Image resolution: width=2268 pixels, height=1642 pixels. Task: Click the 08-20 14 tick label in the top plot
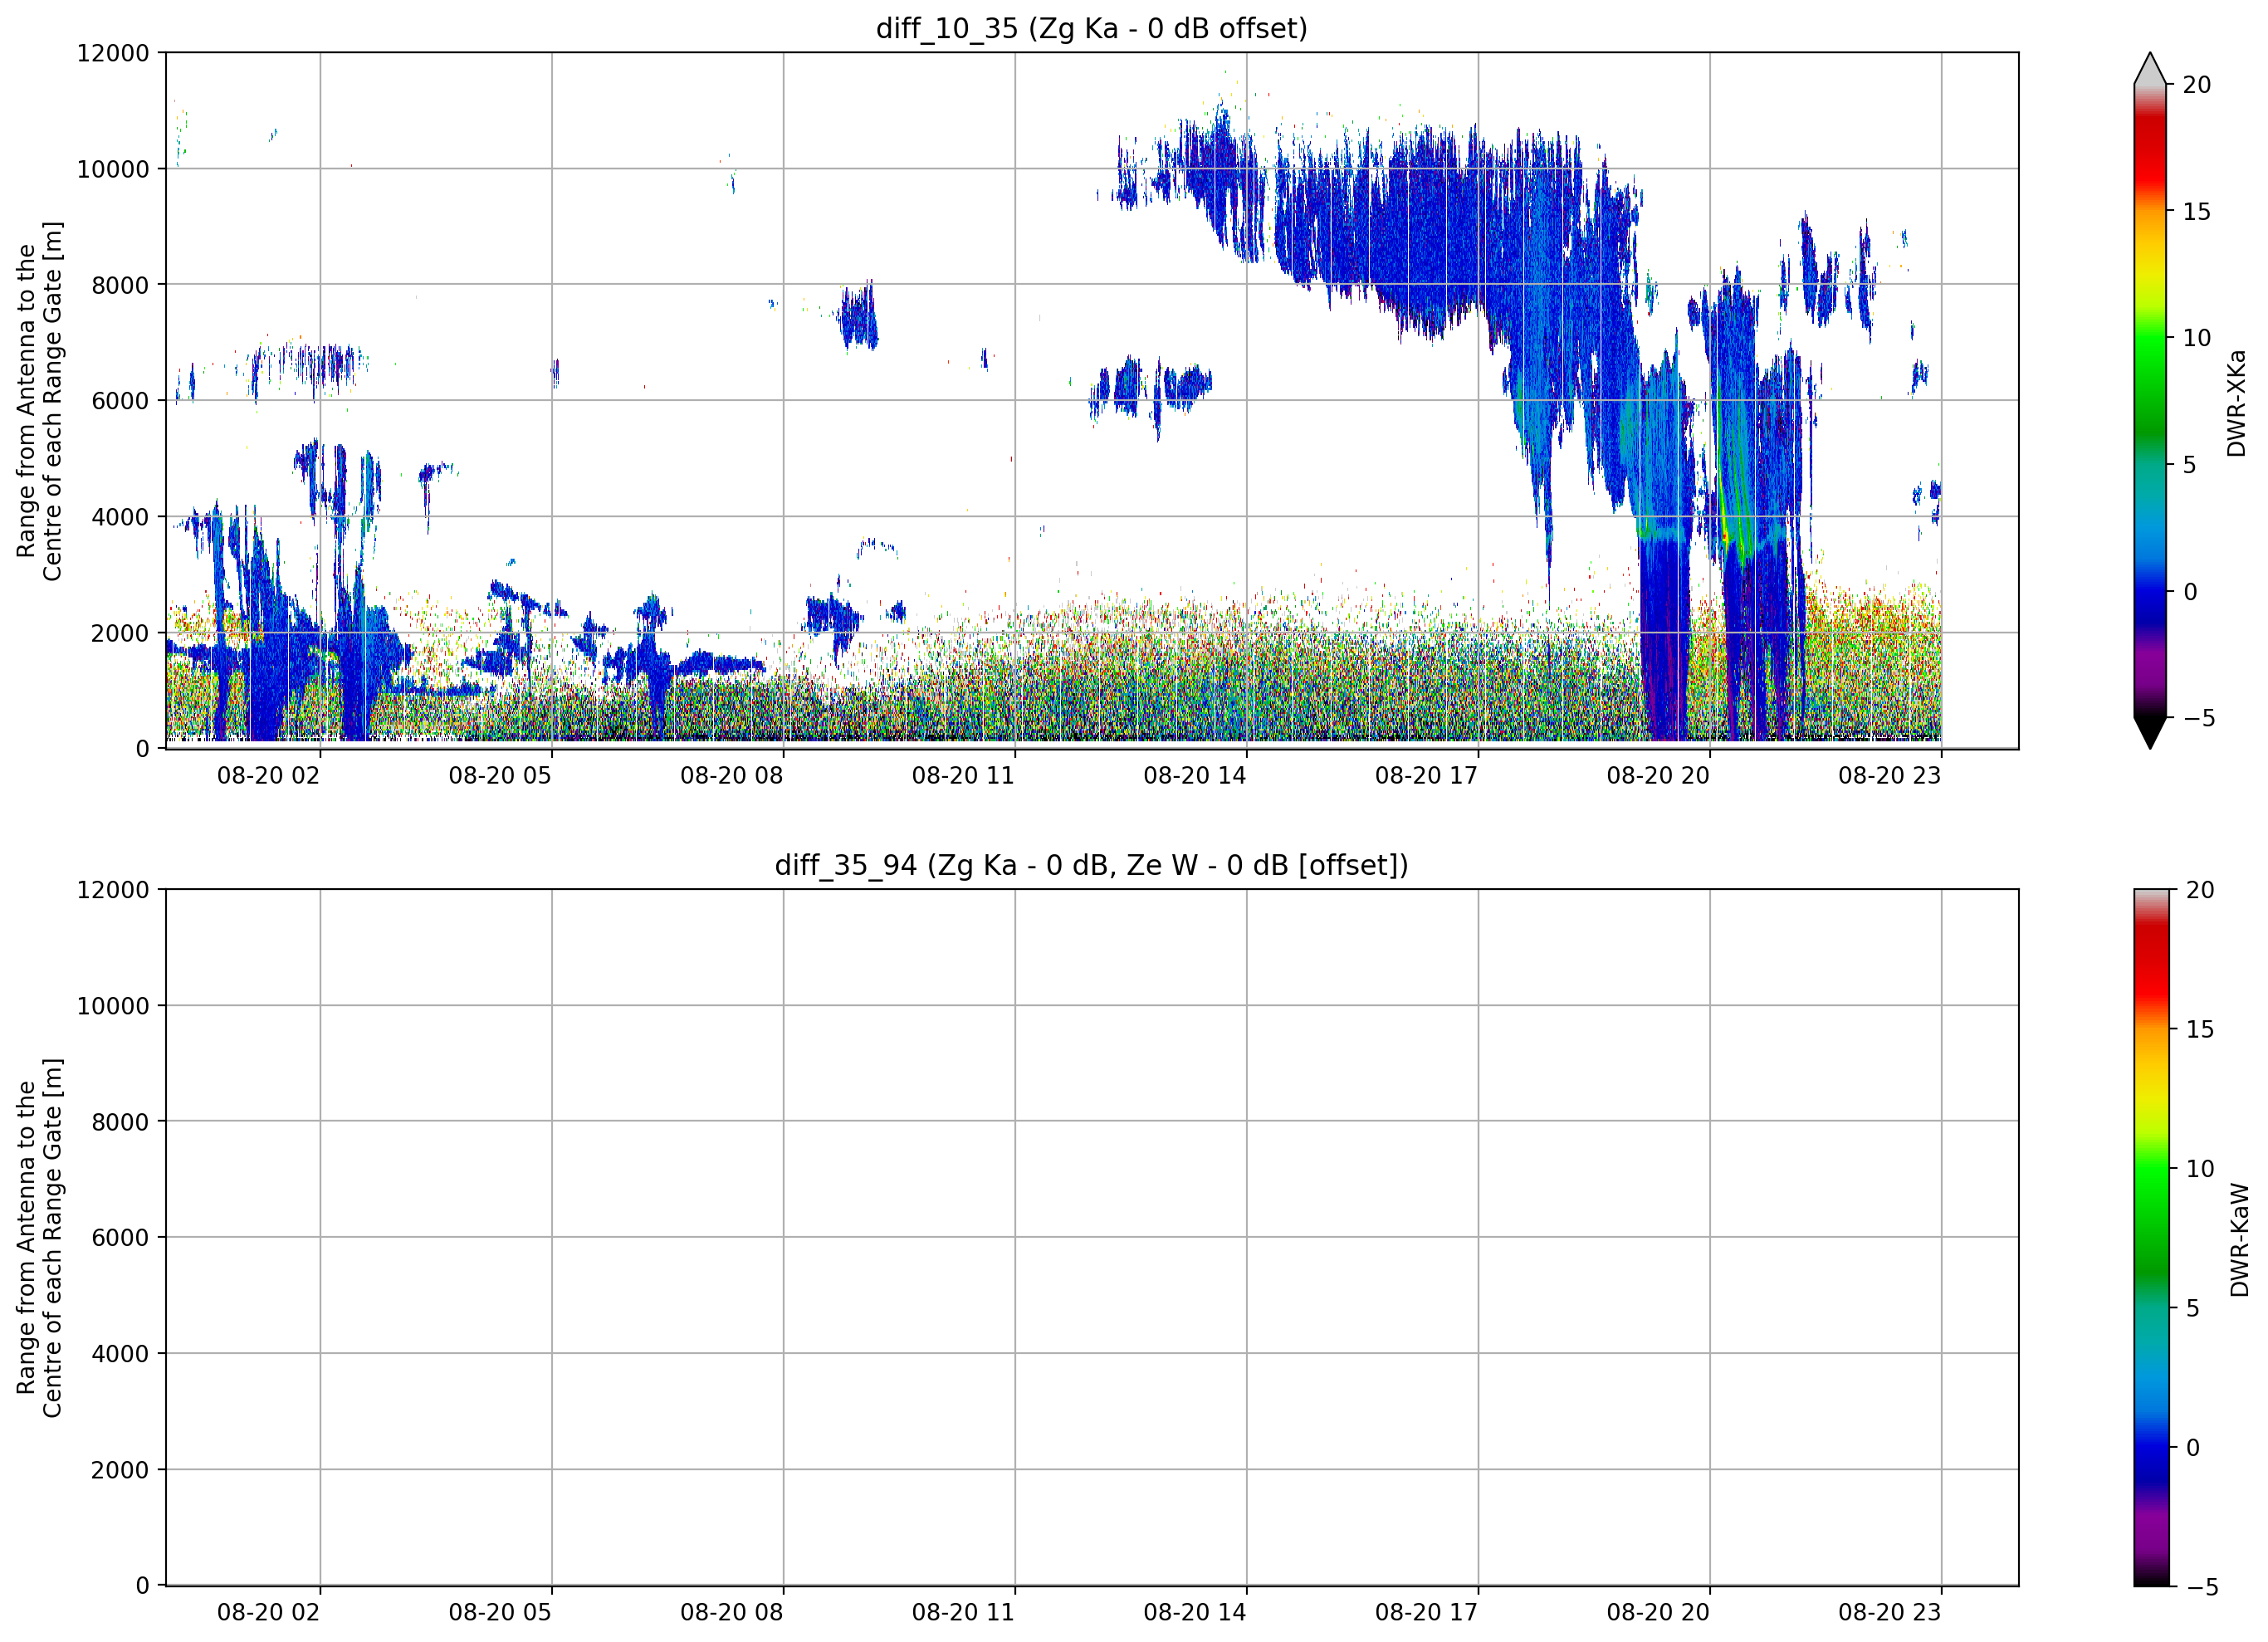1195,776
